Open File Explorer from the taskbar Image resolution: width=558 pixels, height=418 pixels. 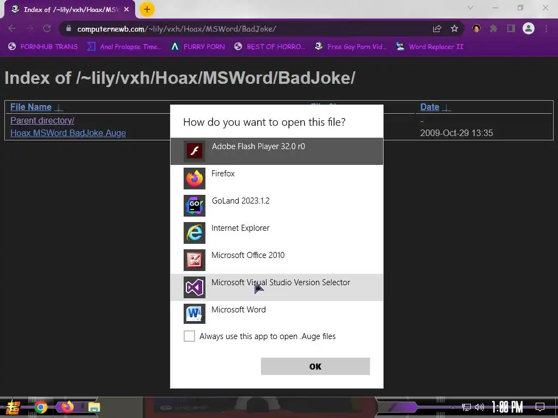pyautogui.click(x=94, y=407)
